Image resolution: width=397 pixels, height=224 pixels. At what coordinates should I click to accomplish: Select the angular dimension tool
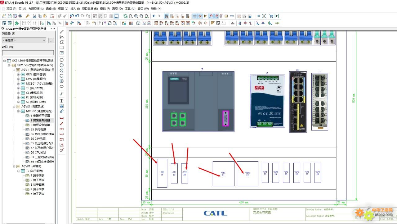click(62, 145)
